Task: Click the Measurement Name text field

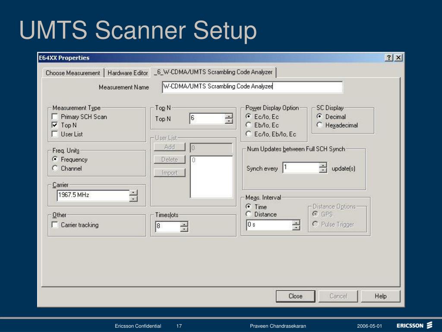Action: tap(252, 86)
